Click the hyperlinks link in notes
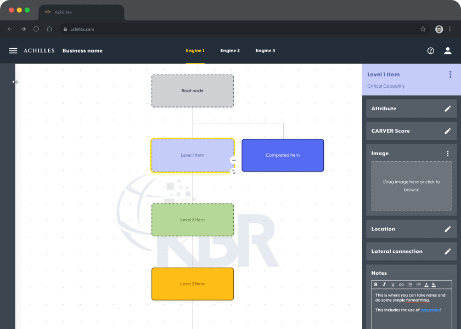The height and width of the screenshot is (329, 461). click(x=430, y=310)
